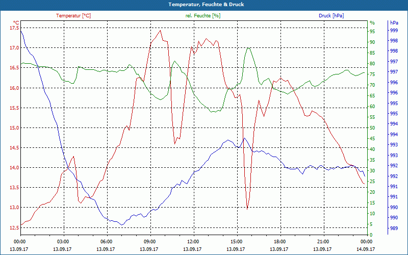Click green humidity axis value '40'

click(x=372, y=149)
